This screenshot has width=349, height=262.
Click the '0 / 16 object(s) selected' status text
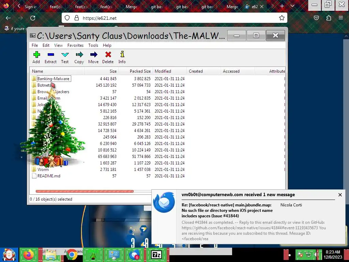pyautogui.click(x=51, y=199)
